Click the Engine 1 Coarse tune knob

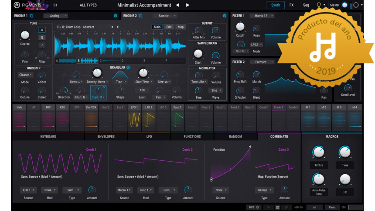coord(25,35)
